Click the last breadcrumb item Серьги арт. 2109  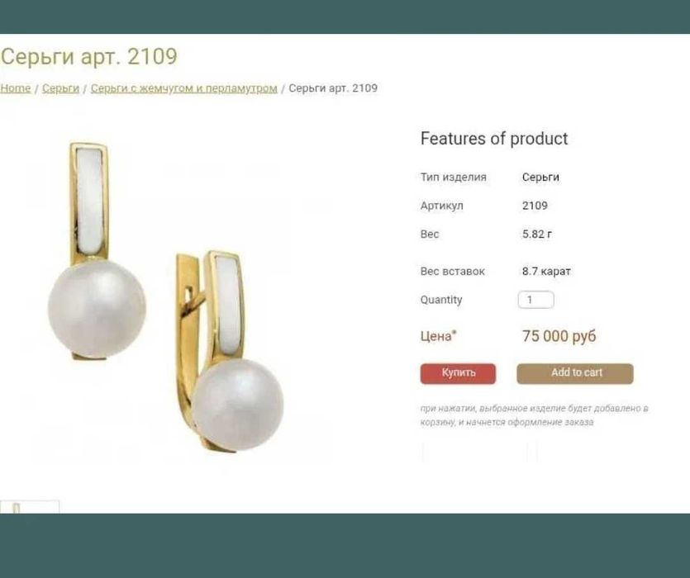click(x=333, y=88)
